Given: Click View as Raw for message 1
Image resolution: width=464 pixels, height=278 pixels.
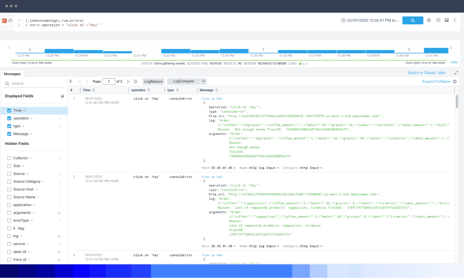Looking at the screenshot, I should click(212, 99).
